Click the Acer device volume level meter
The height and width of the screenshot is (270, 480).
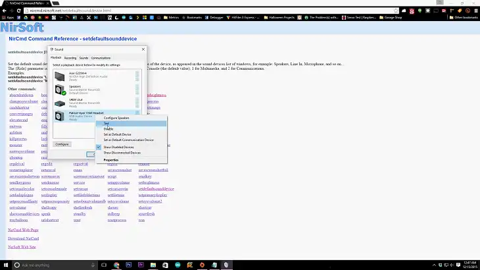(x=137, y=76)
